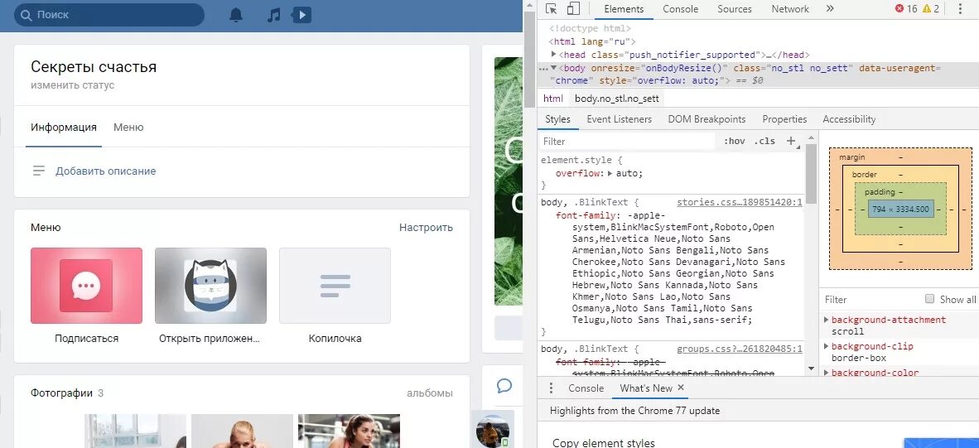Toggle the .cls class editor button

click(764, 141)
